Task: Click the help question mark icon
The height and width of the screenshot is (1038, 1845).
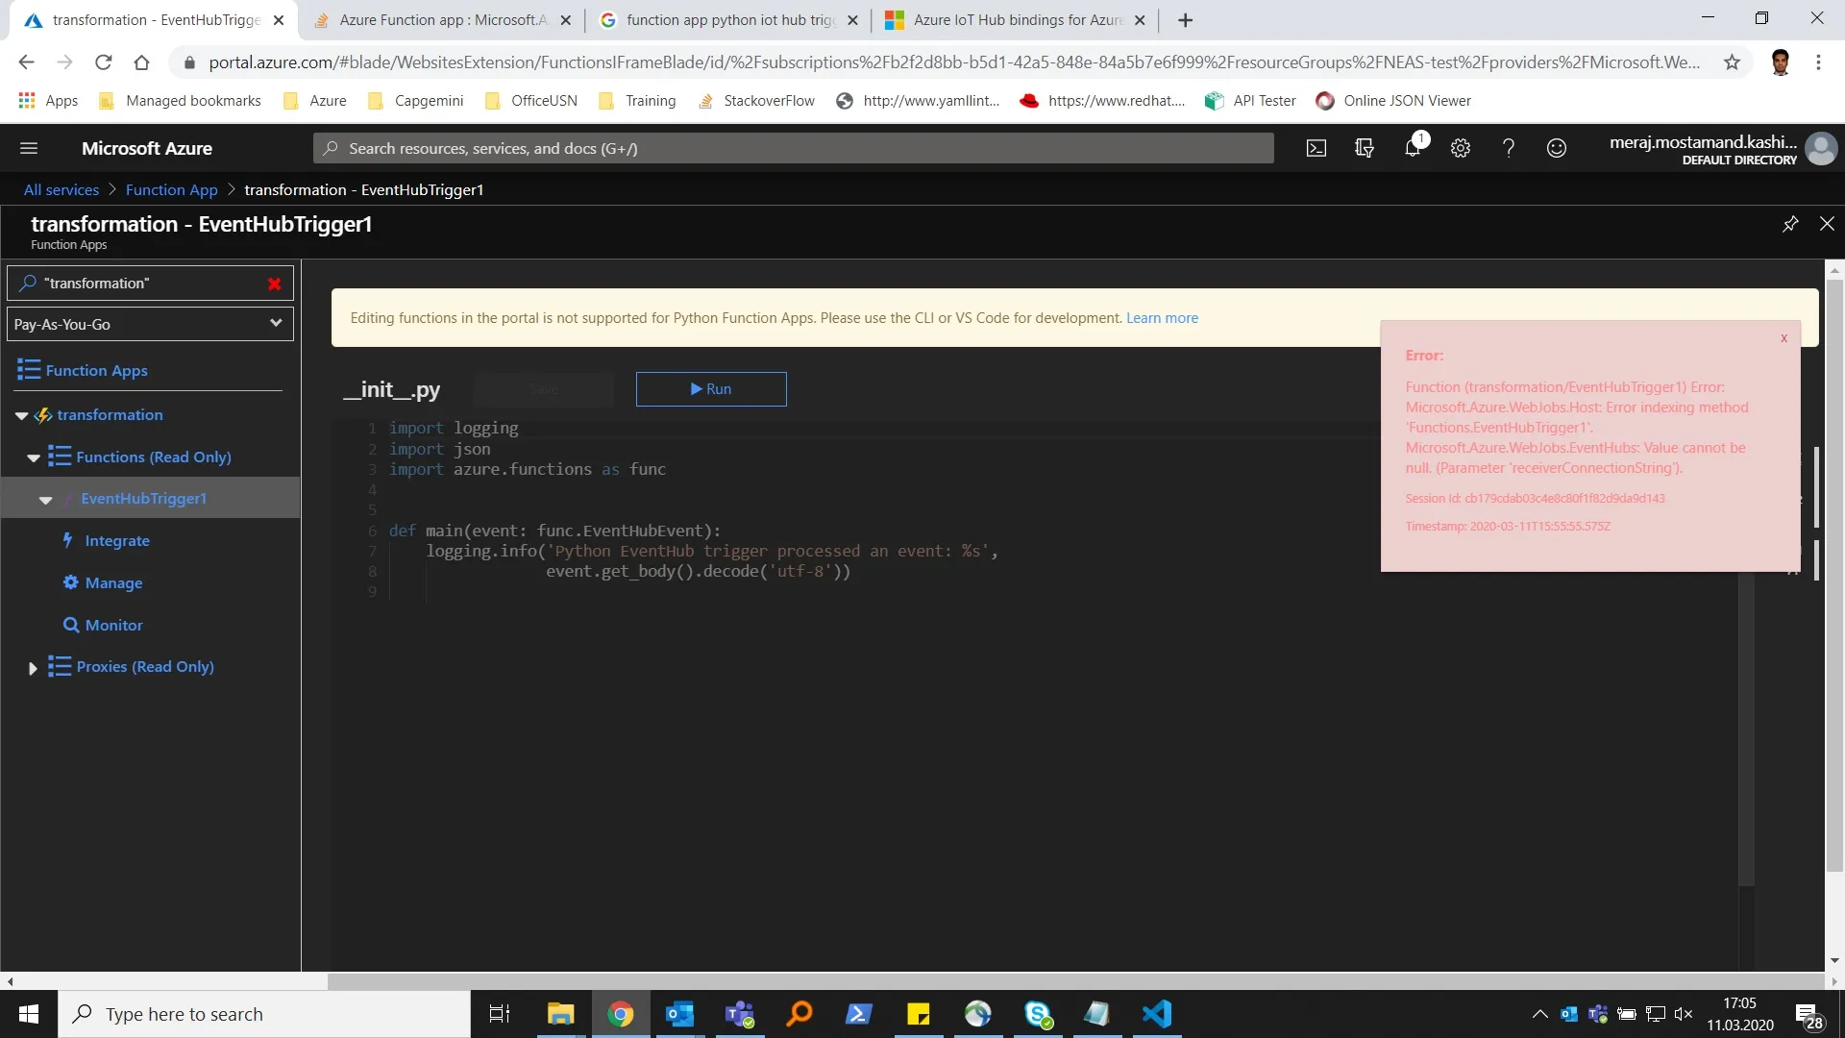Action: (1509, 148)
